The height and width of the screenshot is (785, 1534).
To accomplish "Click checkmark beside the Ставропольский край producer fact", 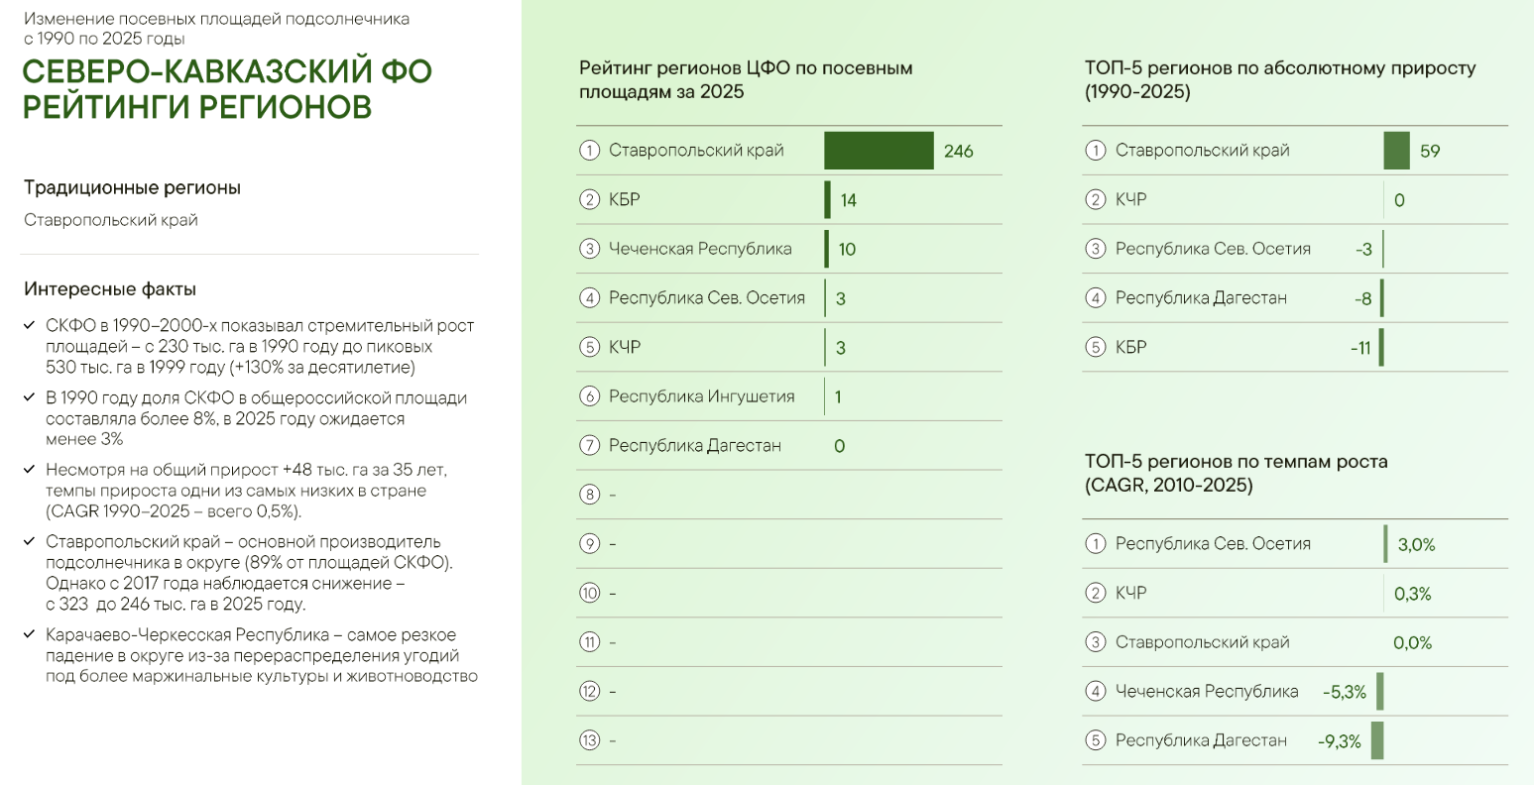I will click(x=30, y=542).
